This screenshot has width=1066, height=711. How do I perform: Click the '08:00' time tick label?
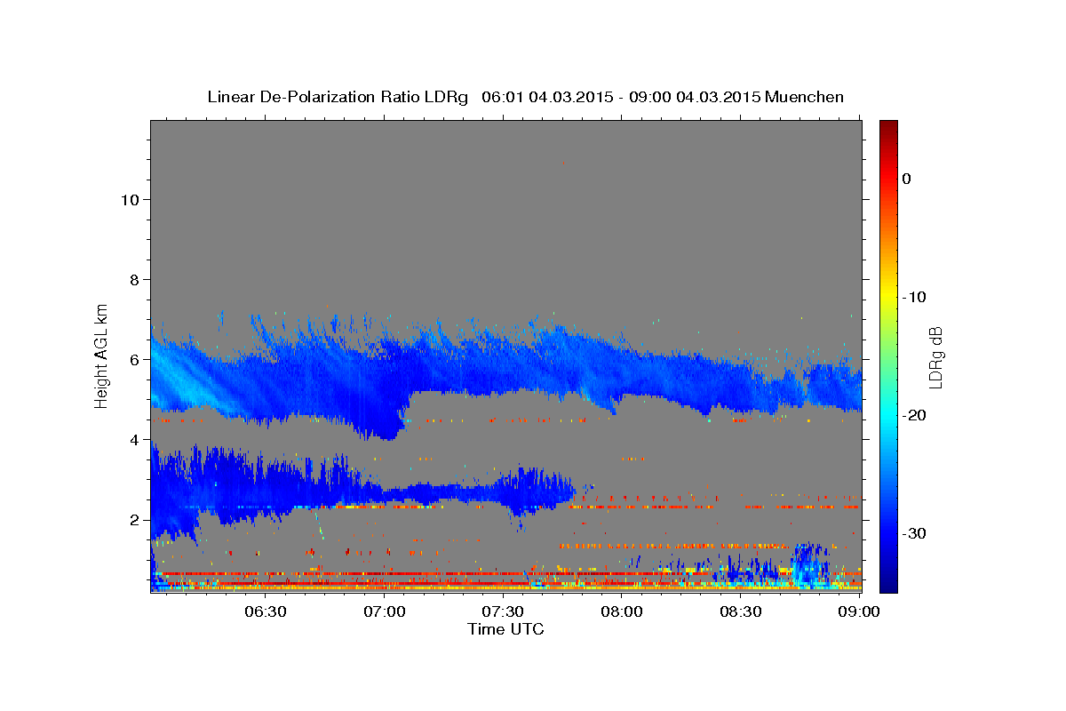[622, 612]
